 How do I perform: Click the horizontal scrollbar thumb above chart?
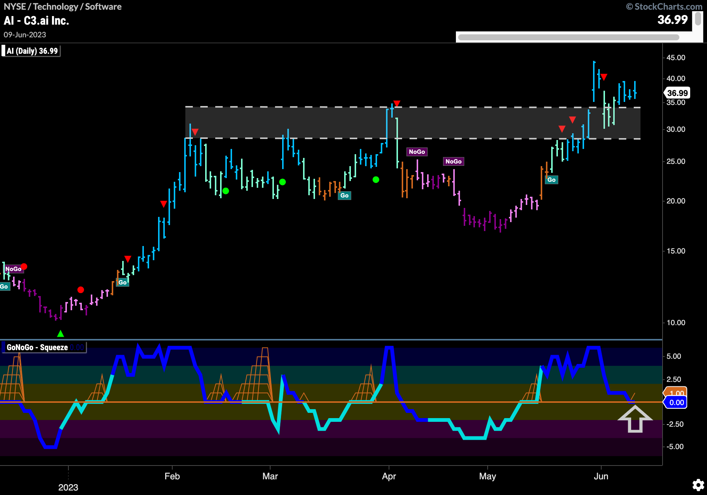(x=568, y=37)
